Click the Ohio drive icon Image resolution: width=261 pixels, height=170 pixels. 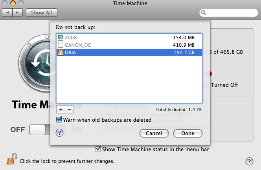pyautogui.click(x=61, y=52)
